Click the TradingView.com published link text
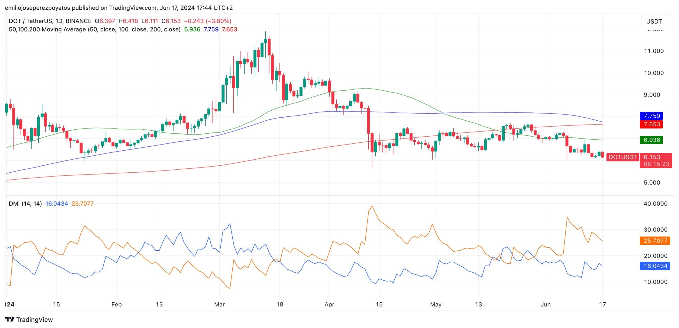The width and height of the screenshot is (679, 328). [x=133, y=8]
